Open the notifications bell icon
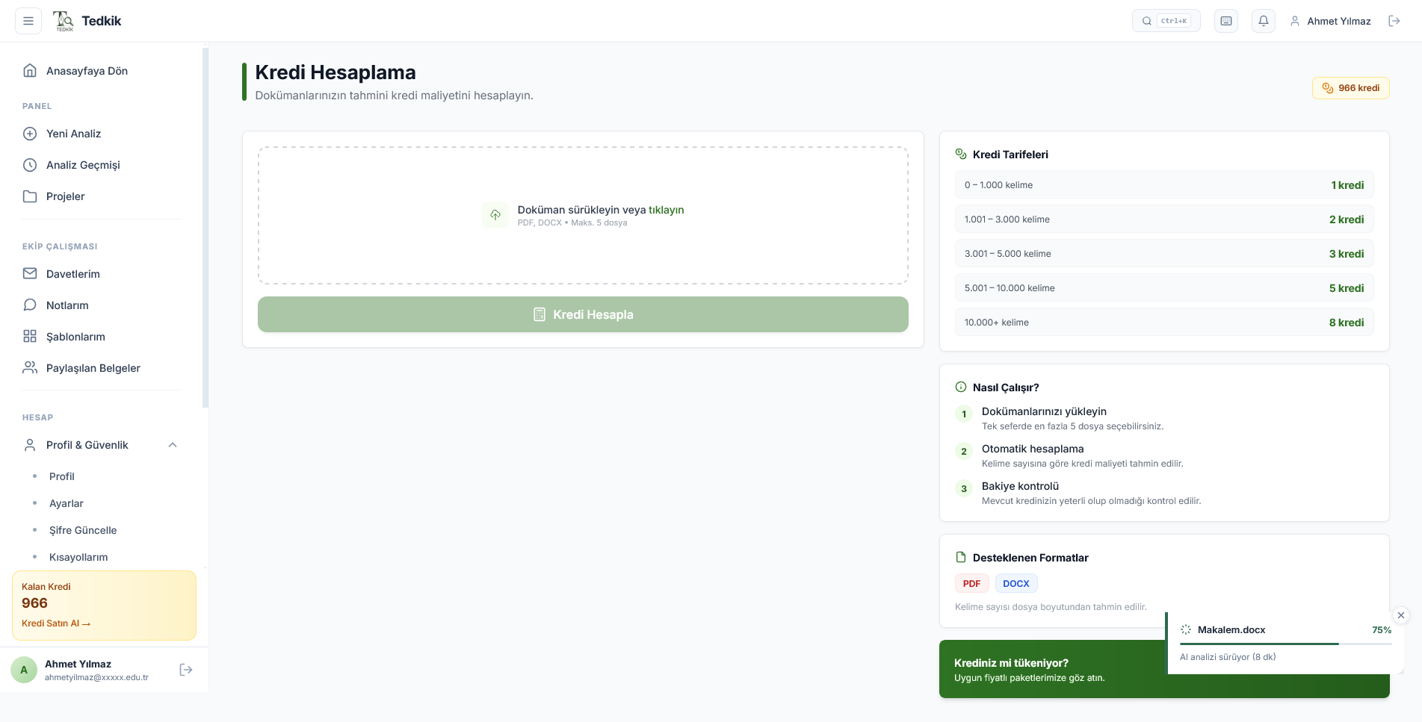Image resolution: width=1422 pixels, height=722 pixels. [1264, 21]
